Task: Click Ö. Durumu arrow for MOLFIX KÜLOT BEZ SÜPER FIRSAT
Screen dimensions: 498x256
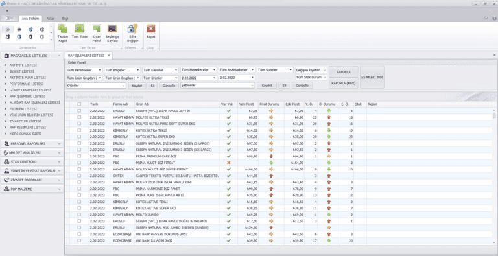Action: tap(329, 169)
